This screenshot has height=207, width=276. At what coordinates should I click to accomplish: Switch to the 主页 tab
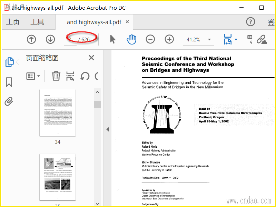point(13,22)
